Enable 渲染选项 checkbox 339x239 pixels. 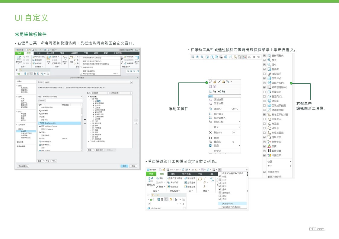coord(264,74)
